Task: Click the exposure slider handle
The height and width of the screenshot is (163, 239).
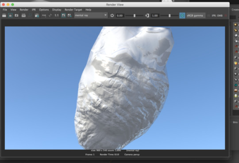Action: [135, 15]
